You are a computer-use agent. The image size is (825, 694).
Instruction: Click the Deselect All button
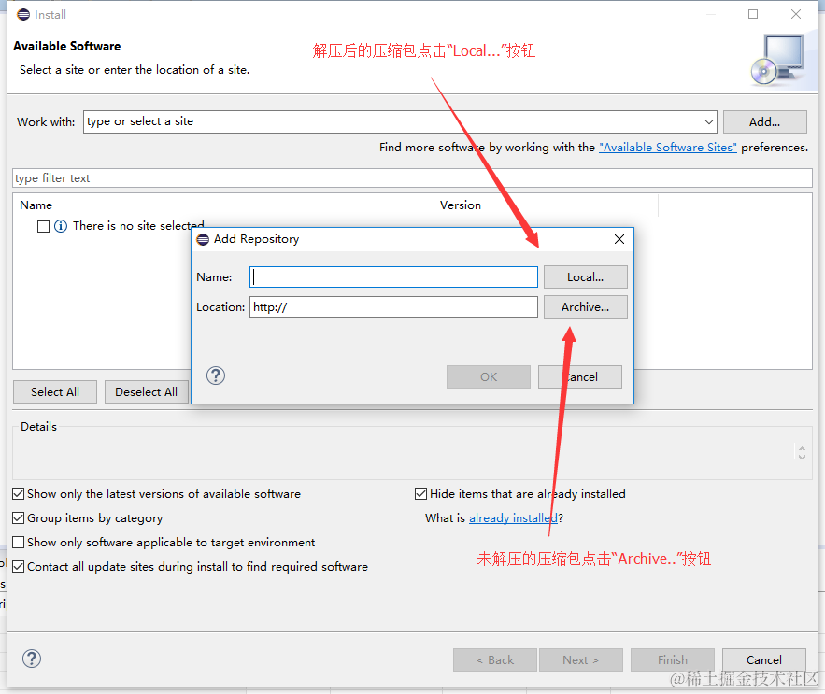point(147,392)
